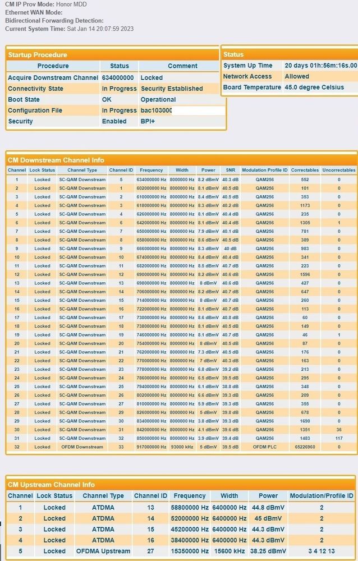358x561 pixels.
Task: Click upstream frequency 58800000 Hz
Action: (x=190, y=508)
